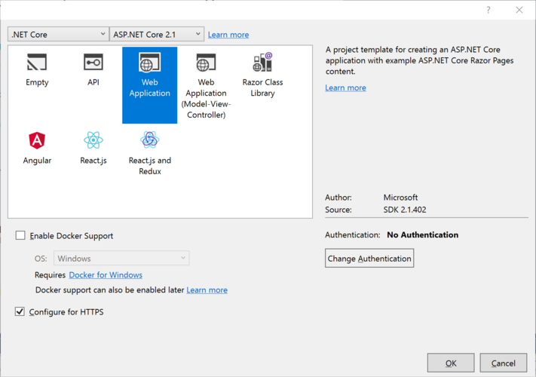Image resolution: width=536 pixels, height=377 pixels.
Task: Expand the ASP.NET Core 2.1 version dropdown
Action: point(157,35)
